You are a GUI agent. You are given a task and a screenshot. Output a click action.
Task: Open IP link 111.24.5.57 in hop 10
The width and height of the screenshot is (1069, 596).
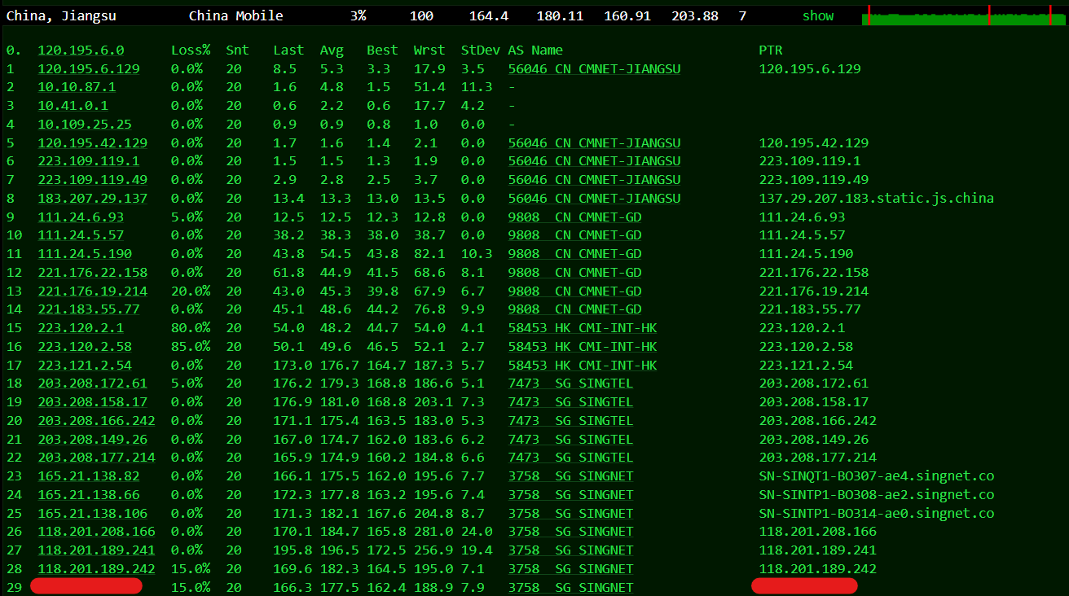(x=81, y=235)
